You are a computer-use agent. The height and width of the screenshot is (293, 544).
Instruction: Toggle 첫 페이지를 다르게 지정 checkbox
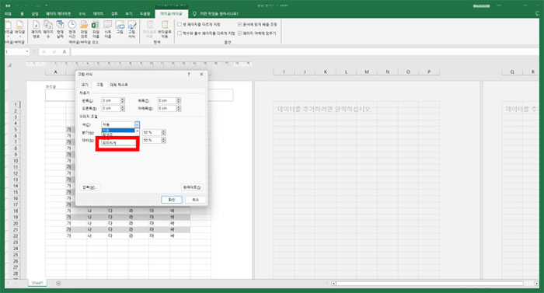(x=180, y=24)
